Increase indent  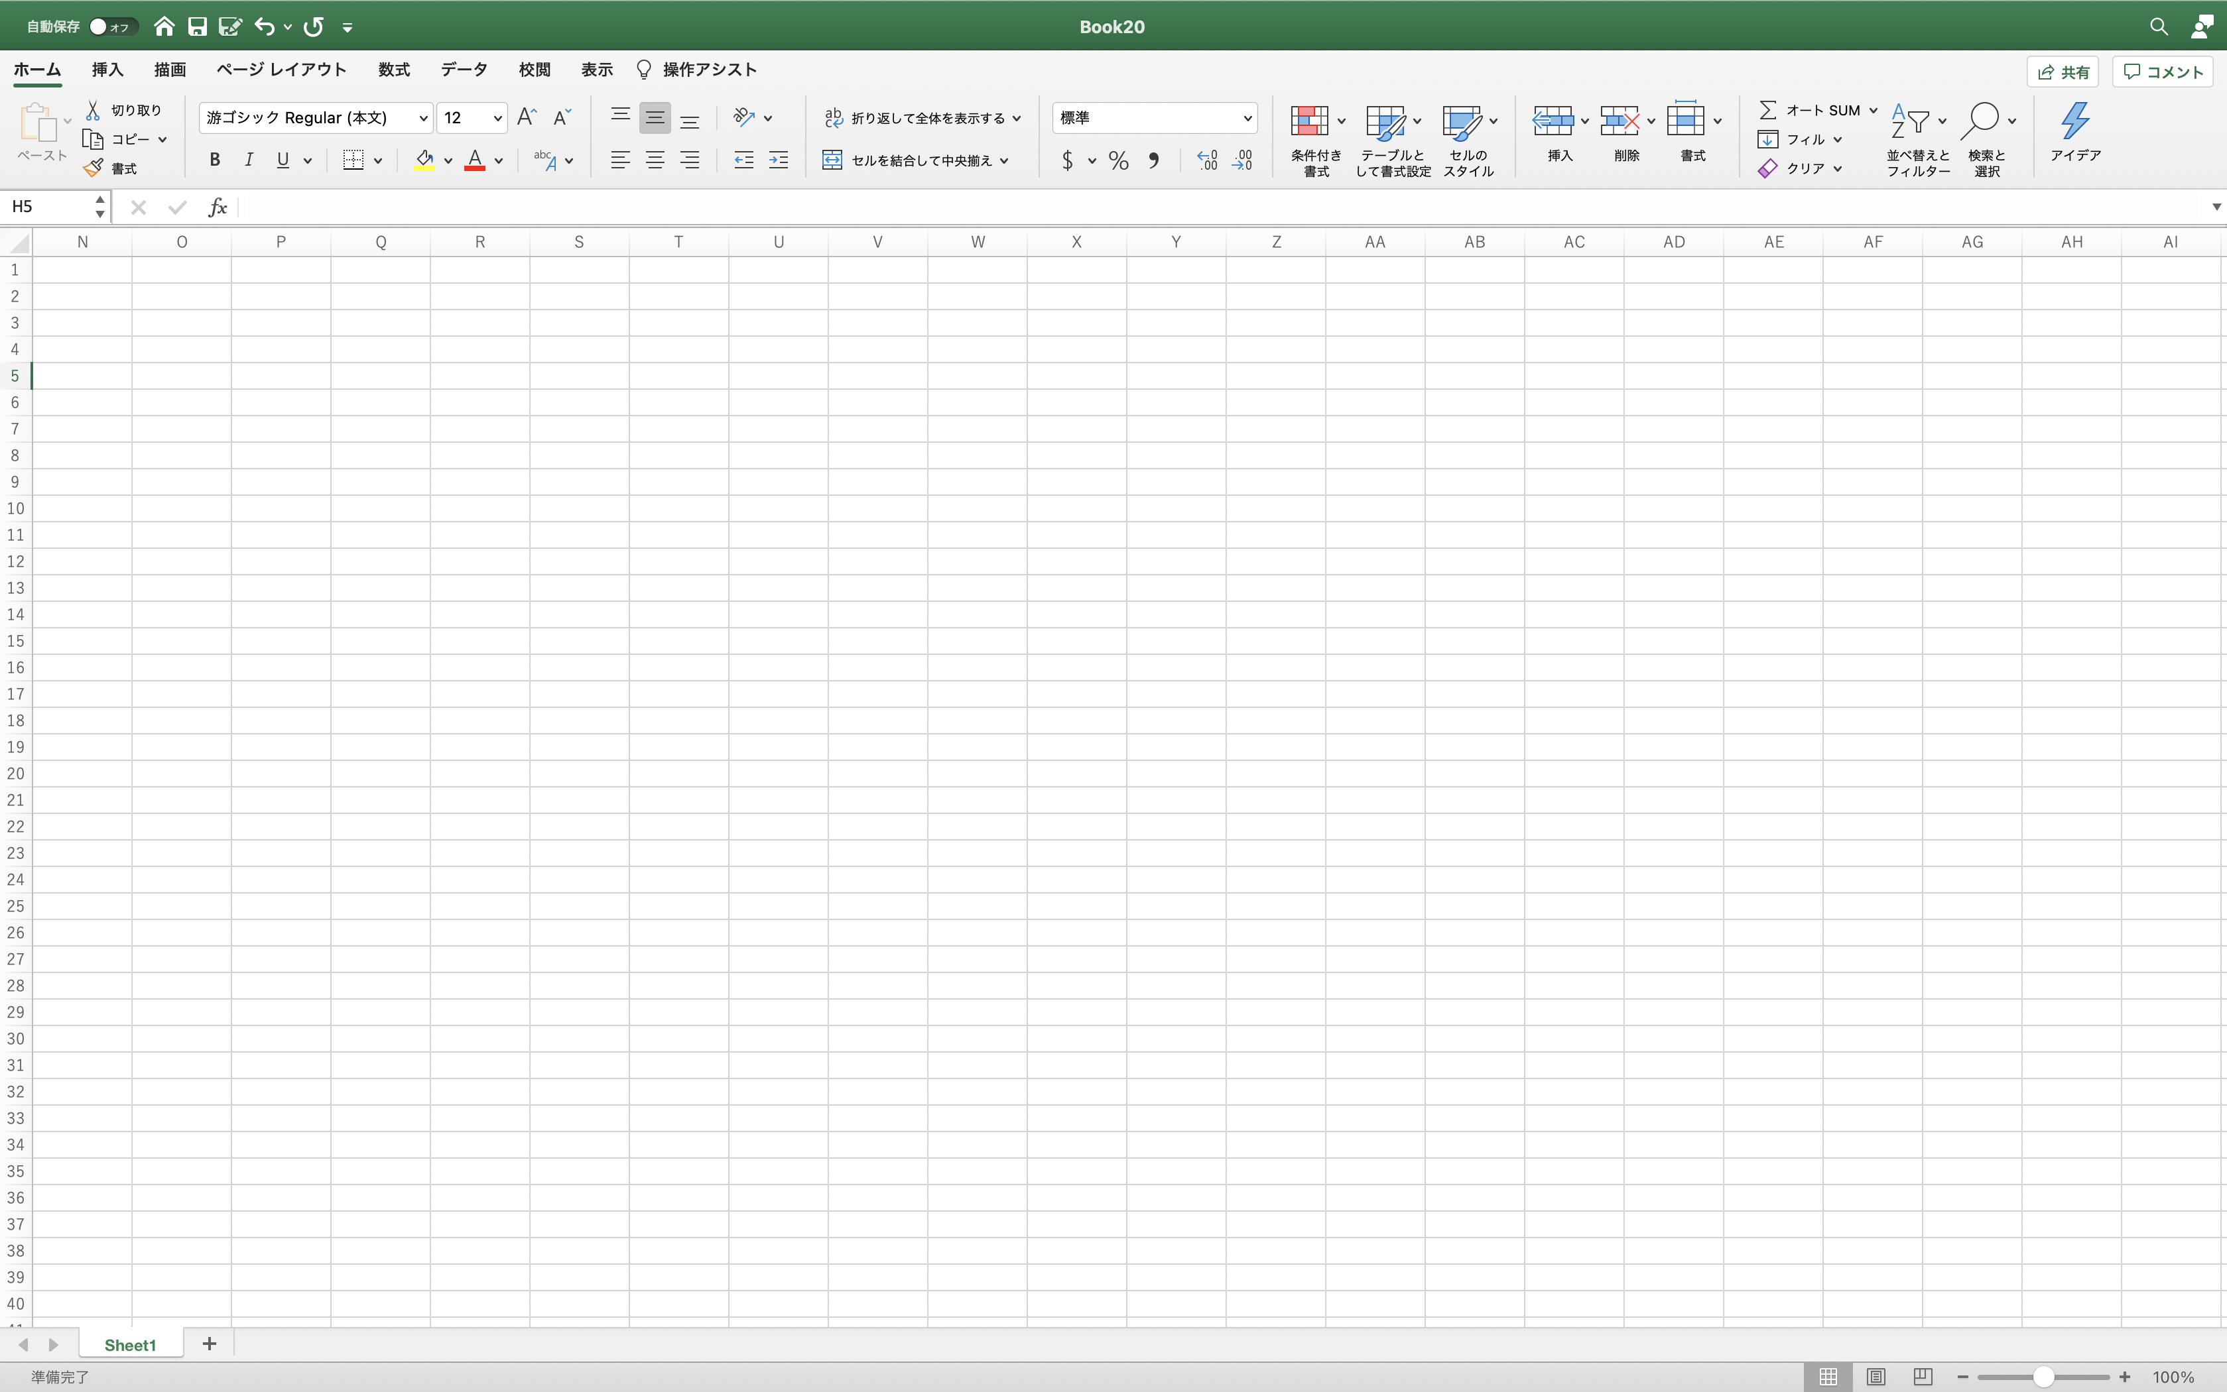coord(778,160)
